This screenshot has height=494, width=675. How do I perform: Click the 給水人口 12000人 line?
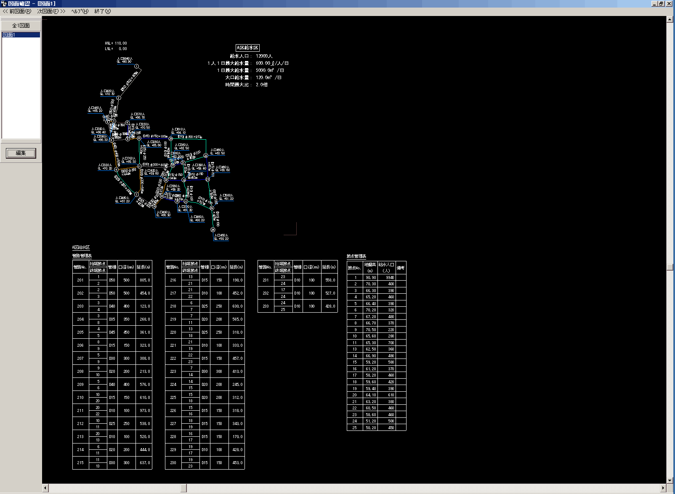point(251,56)
